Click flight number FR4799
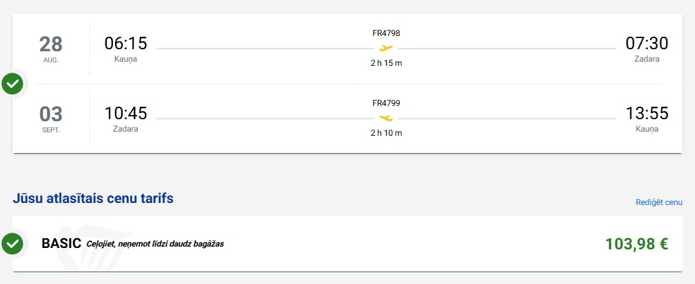This screenshot has height=284, width=695. [386, 103]
